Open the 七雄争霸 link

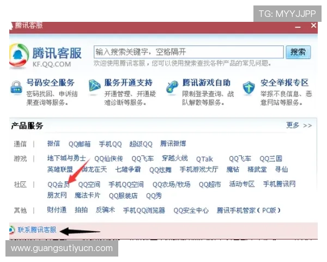click(128, 169)
